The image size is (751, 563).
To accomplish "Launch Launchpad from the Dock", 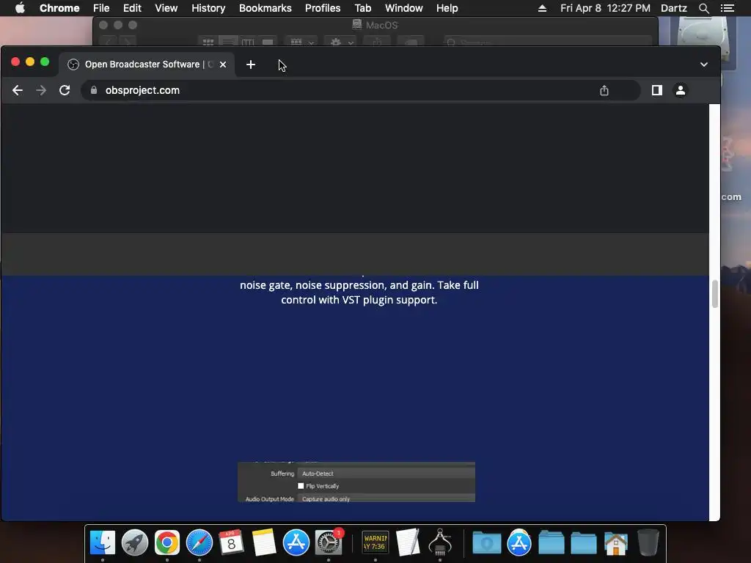I will coord(135,542).
